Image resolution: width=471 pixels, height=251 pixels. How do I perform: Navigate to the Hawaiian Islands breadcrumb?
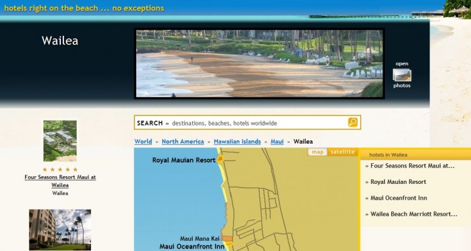pyautogui.click(x=237, y=142)
